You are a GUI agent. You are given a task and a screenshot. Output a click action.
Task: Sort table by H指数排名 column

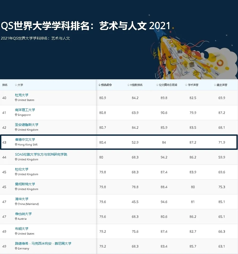coord(135,85)
